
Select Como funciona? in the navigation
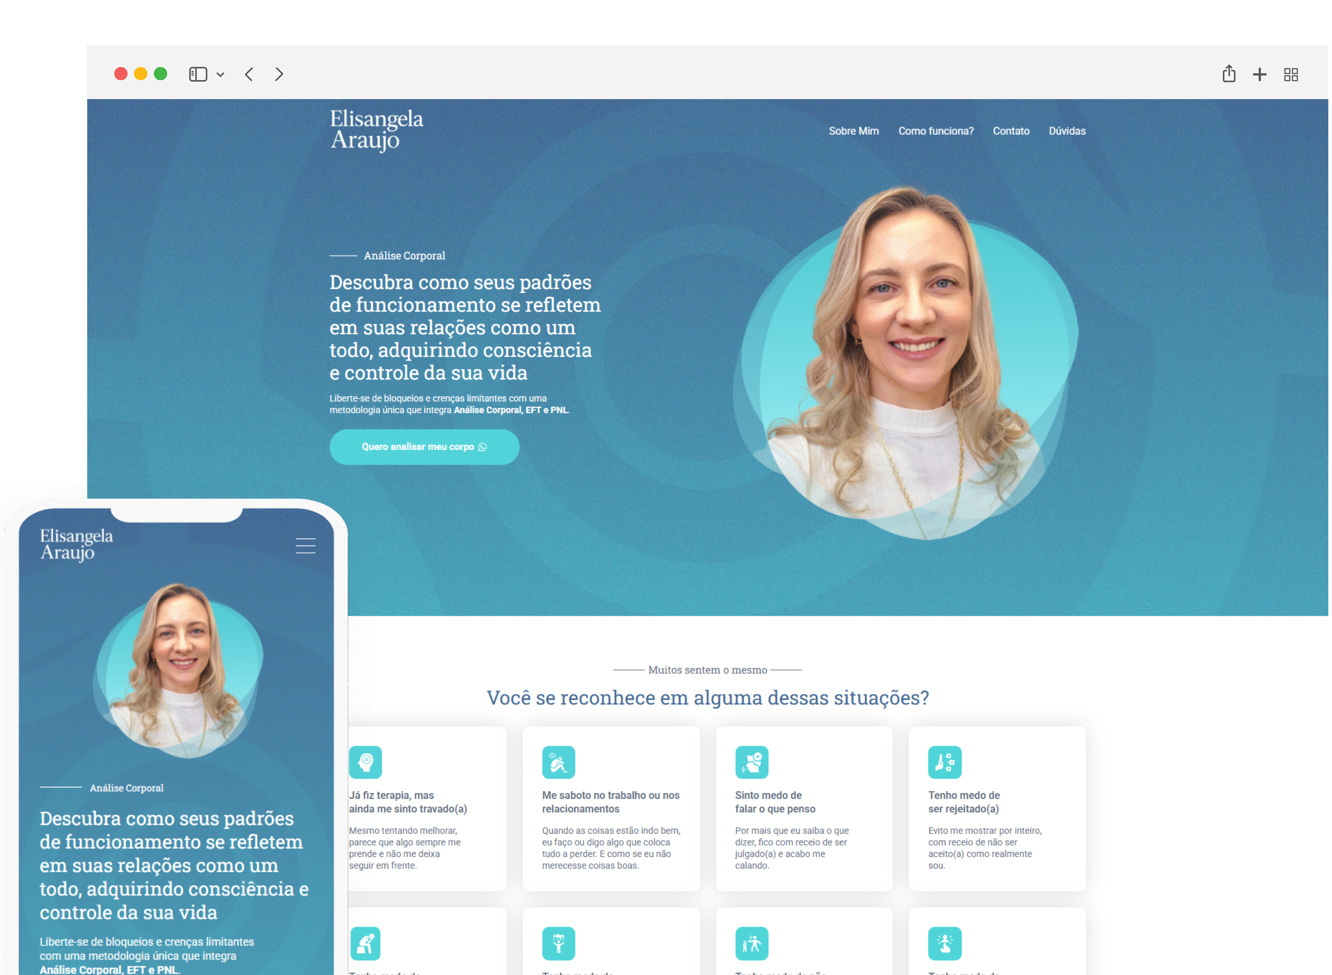coord(935,131)
